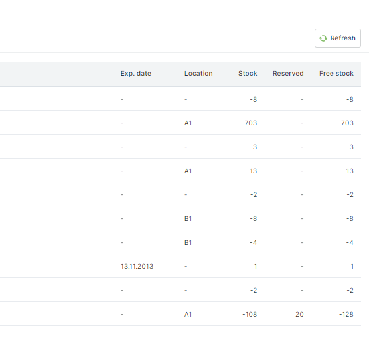Select the stock value -3 cell
Image resolution: width=369 pixels, height=363 pixels.
click(254, 147)
